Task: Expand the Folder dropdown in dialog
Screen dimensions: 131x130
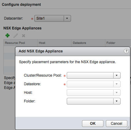Action: (x=94, y=101)
